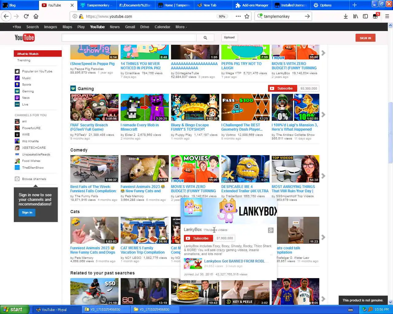393x314 pixels.
Task: Open the Sports channel in sidebar
Action: point(23,84)
